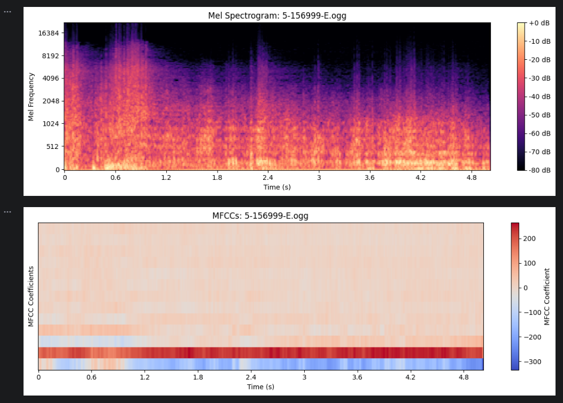Click the '-300' MFCC colorbar label
The width and height of the screenshot is (563, 403).
[x=532, y=362]
